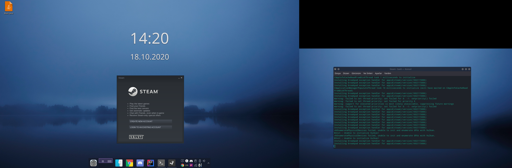The height and width of the screenshot is (168, 512).
Task: Launch Google Chrome from the dock
Action: (129, 163)
